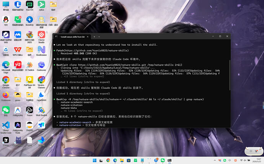
Task: Open CC Switch desktop shortcut
Action: [29, 65]
